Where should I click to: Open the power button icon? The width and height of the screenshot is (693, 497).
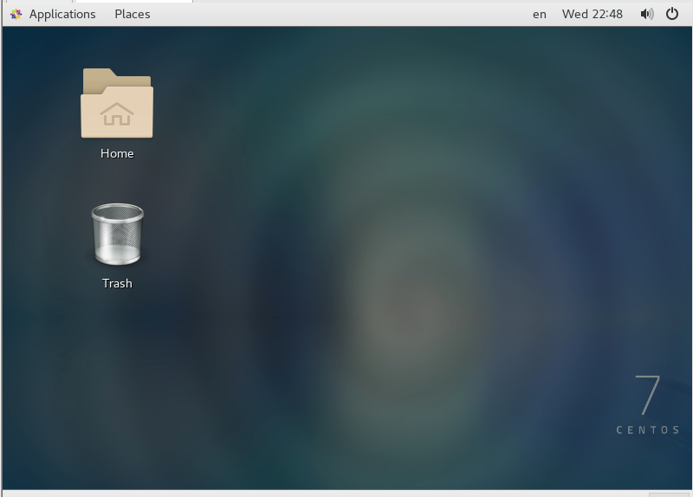click(x=672, y=14)
